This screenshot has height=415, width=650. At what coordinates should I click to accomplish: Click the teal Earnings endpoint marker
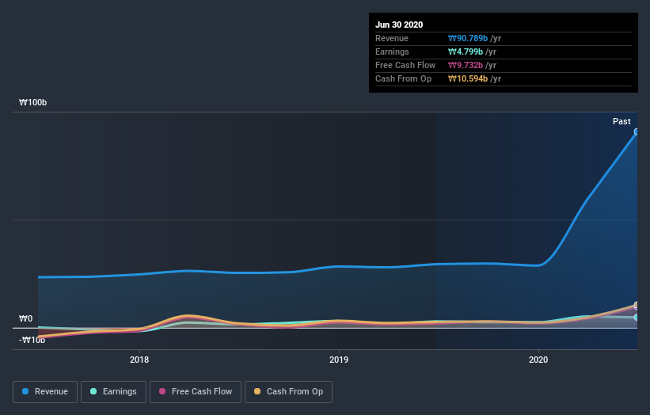coord(637,317)
